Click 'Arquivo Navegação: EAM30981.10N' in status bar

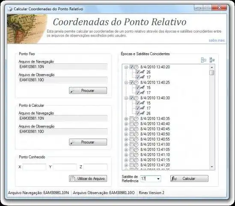39,193
